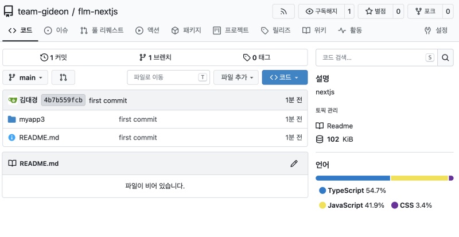Toggle watch with the 구독해지 eye button
This screenshot has height=237, width=459.
[x=321, y=11]
